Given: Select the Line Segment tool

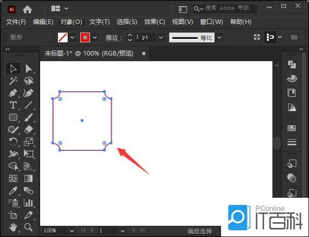Looking at the screenshot, I should click(x=28, y=105).
